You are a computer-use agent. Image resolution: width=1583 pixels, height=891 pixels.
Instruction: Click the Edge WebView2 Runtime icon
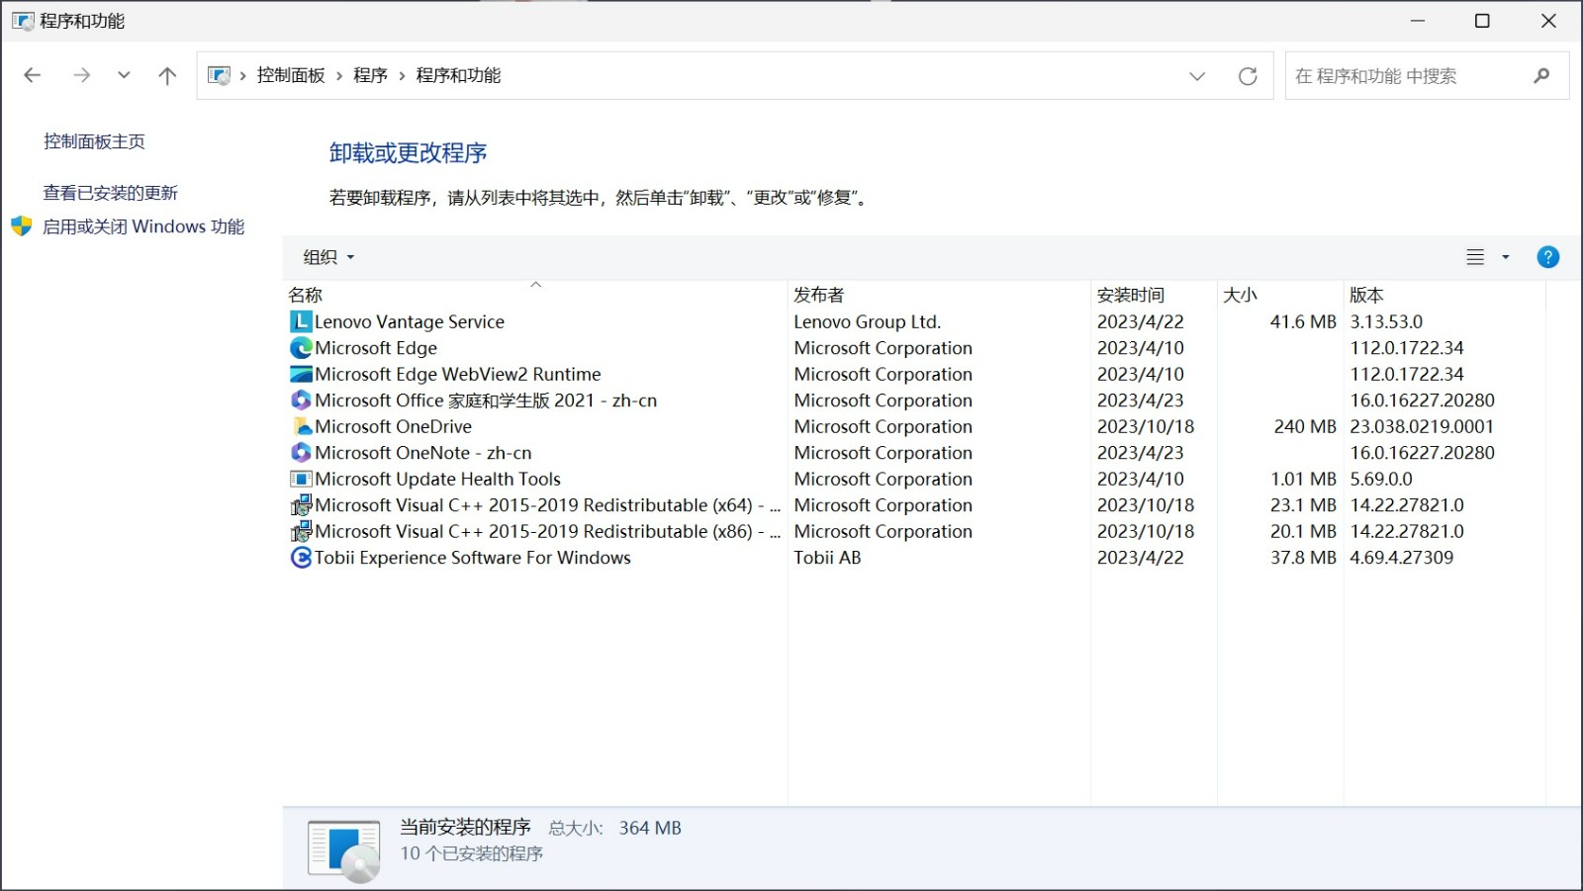pos(301,374)
